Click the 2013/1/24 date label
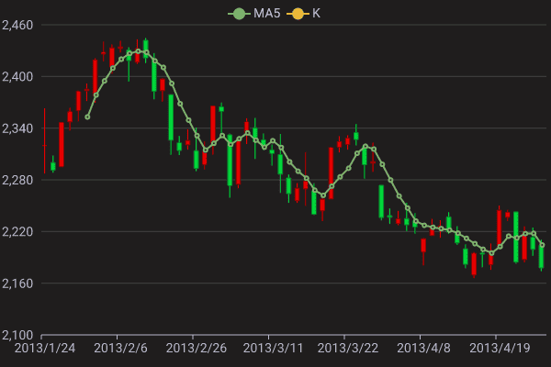 click(45, 348)
